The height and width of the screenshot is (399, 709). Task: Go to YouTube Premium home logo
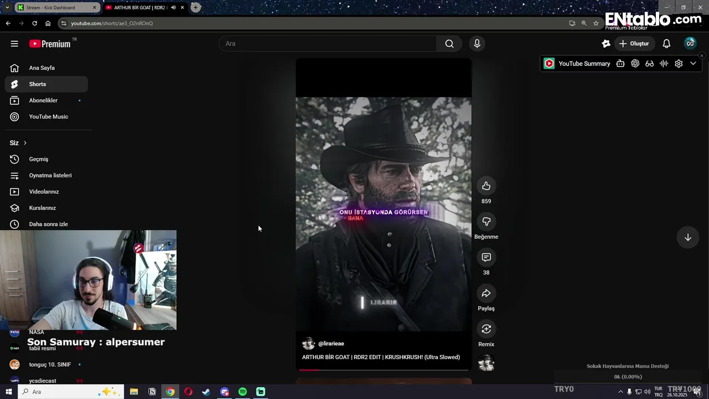[x=50, y=44]
